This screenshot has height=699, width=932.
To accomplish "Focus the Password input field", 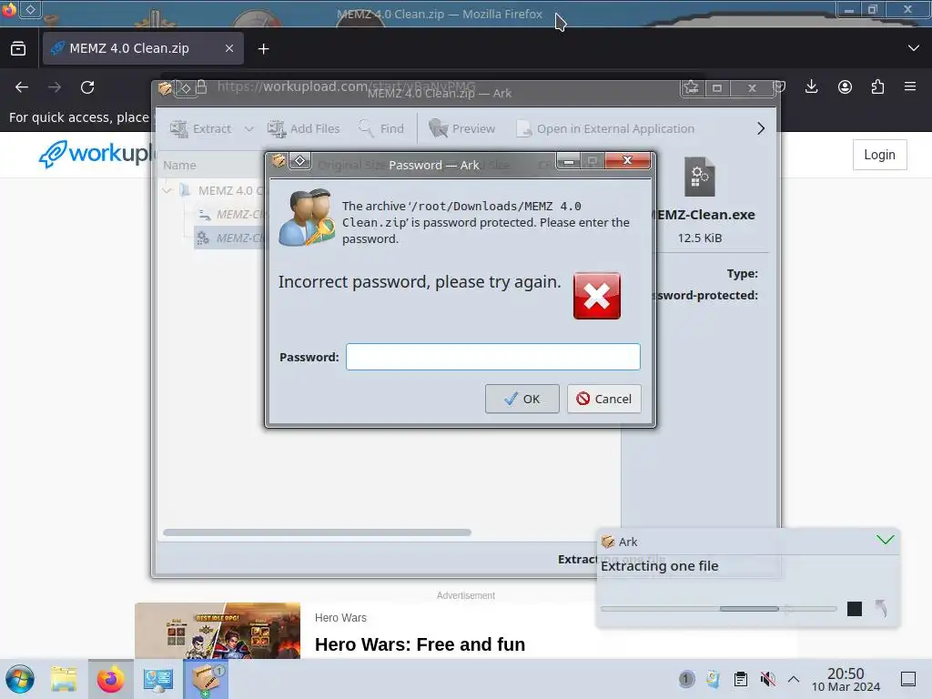I will click(492, 357).
